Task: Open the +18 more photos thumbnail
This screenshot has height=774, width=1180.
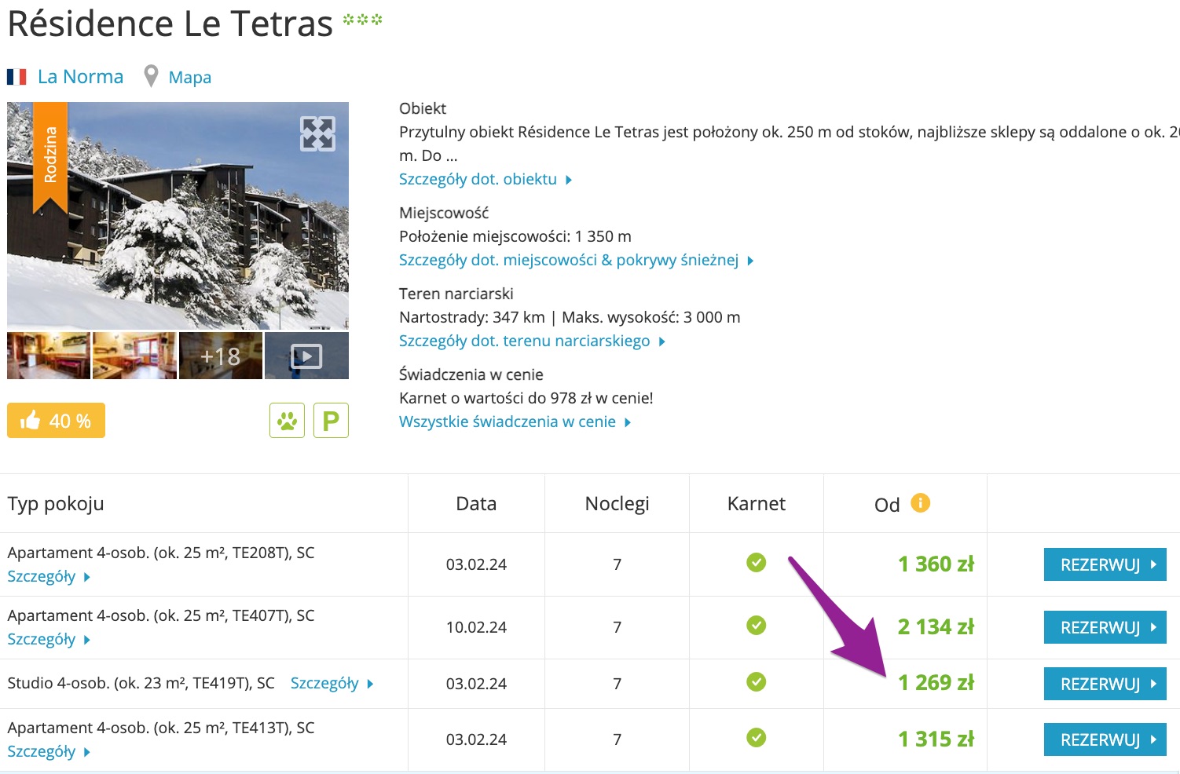Action: coord(221,356)
